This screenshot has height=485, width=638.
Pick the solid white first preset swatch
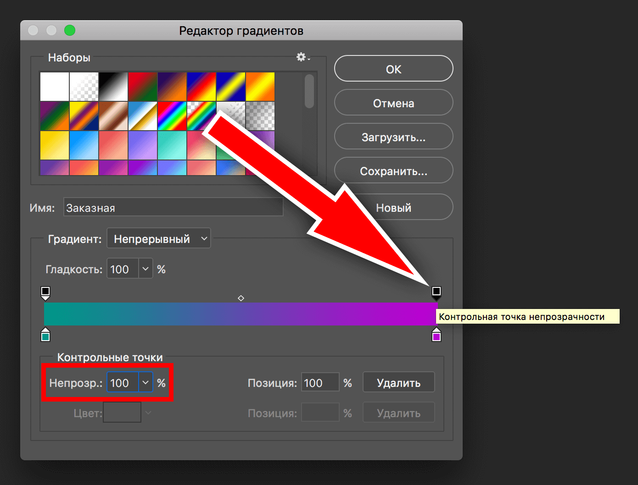(x=55, y=87)
